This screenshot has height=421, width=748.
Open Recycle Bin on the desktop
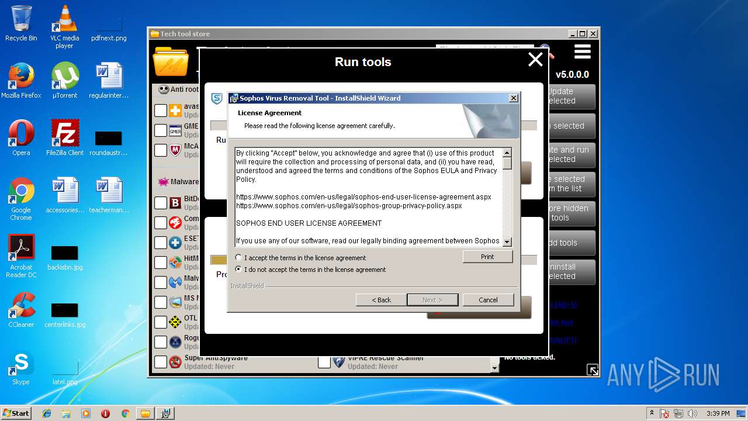pyautogui.click(x=21, y=23)
